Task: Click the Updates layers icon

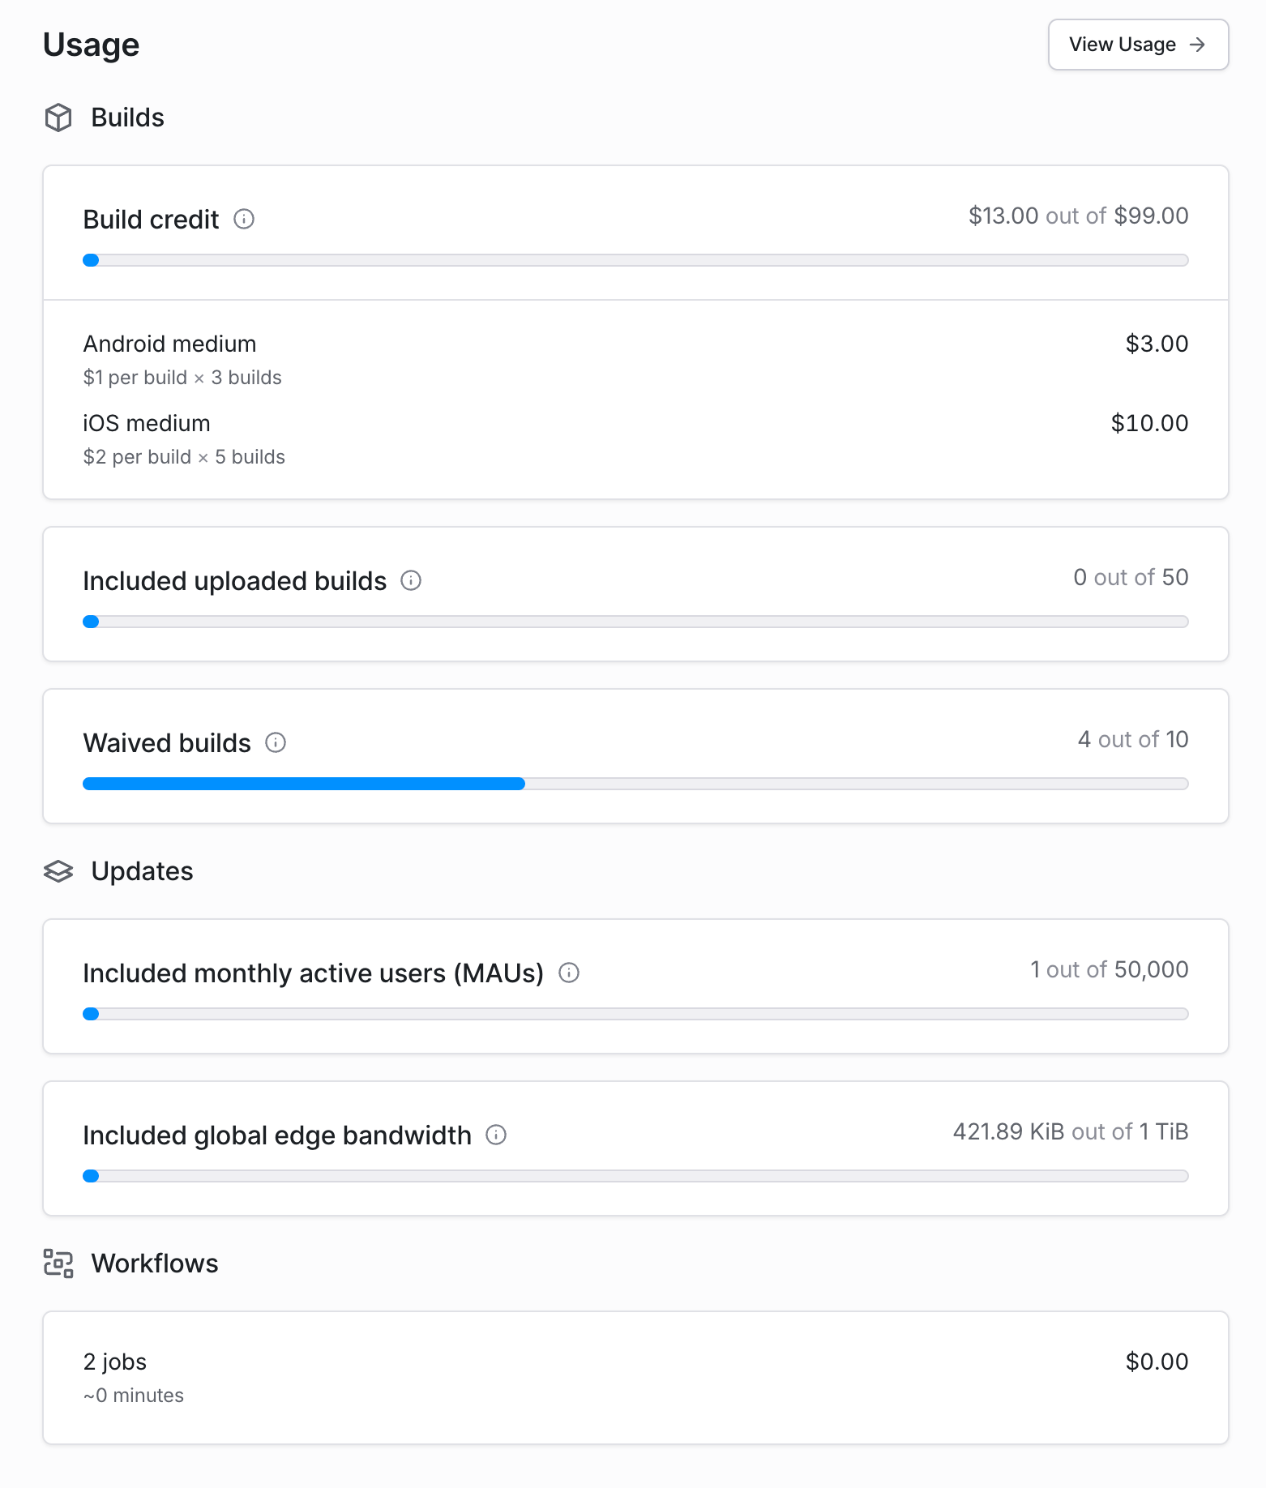Action: tap(58, 872)
